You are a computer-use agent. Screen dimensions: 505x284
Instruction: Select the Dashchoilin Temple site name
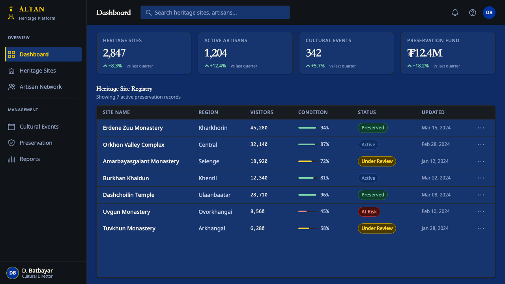[x=129, y=195]
